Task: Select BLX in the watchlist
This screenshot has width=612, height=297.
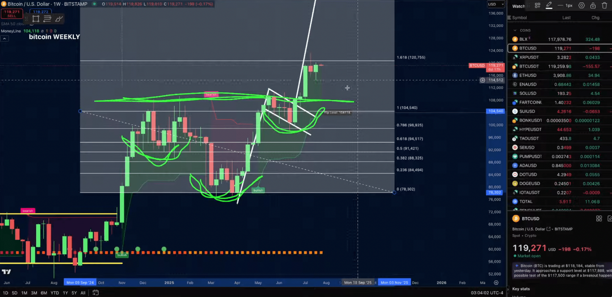Action: [559, 39]
